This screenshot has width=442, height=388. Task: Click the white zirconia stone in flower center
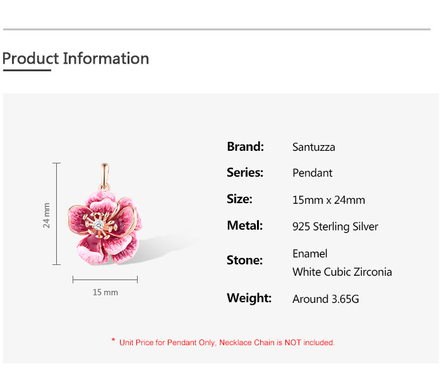click(100, 223)
